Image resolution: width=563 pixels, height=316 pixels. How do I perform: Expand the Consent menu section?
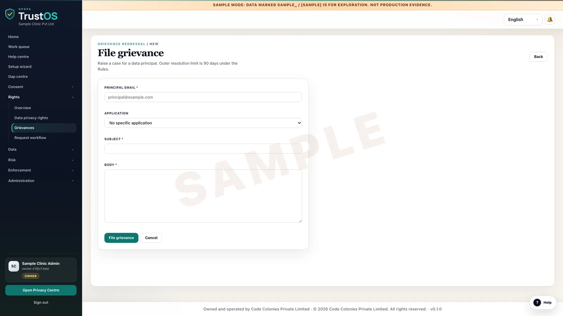click(x=41, y=87)
